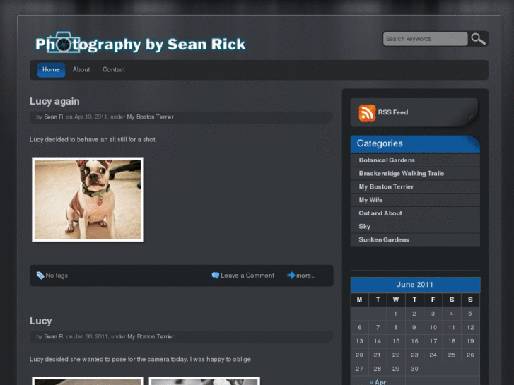The height and width of the screenshot is (385, 514).
Task: Click the Categories heading
Action: 380,143
